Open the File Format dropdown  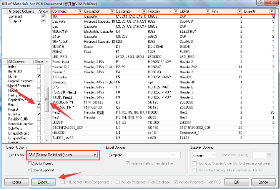[95, 155]
